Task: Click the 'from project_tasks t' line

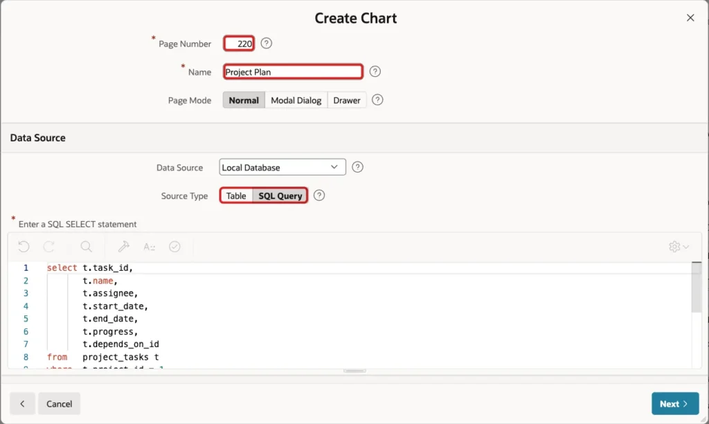Action: [x=103, y=357]
